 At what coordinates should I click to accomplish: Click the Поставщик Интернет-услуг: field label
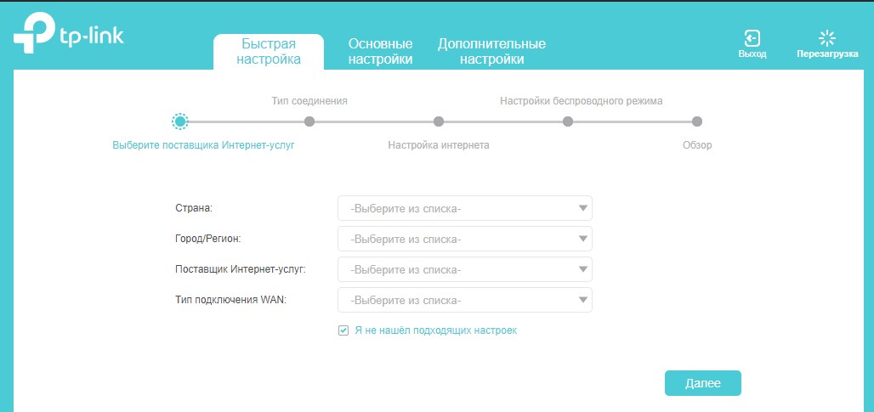click(241, 269)
